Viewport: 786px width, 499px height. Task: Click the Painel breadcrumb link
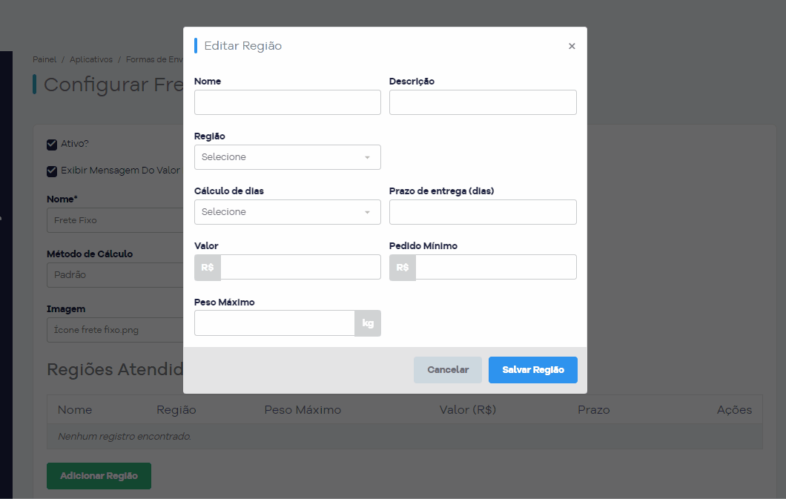pyautogui.click(x=44, y=59)
